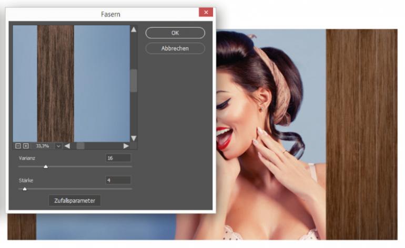Click the Stärke slider handle
Image resolution: width=405 pixels, height=248 pixels.
click(x=25, y=189)
